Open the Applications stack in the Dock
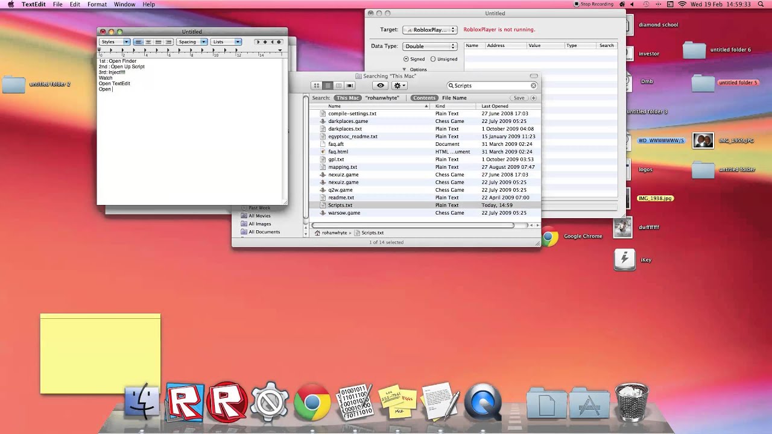 click(589, 403)
